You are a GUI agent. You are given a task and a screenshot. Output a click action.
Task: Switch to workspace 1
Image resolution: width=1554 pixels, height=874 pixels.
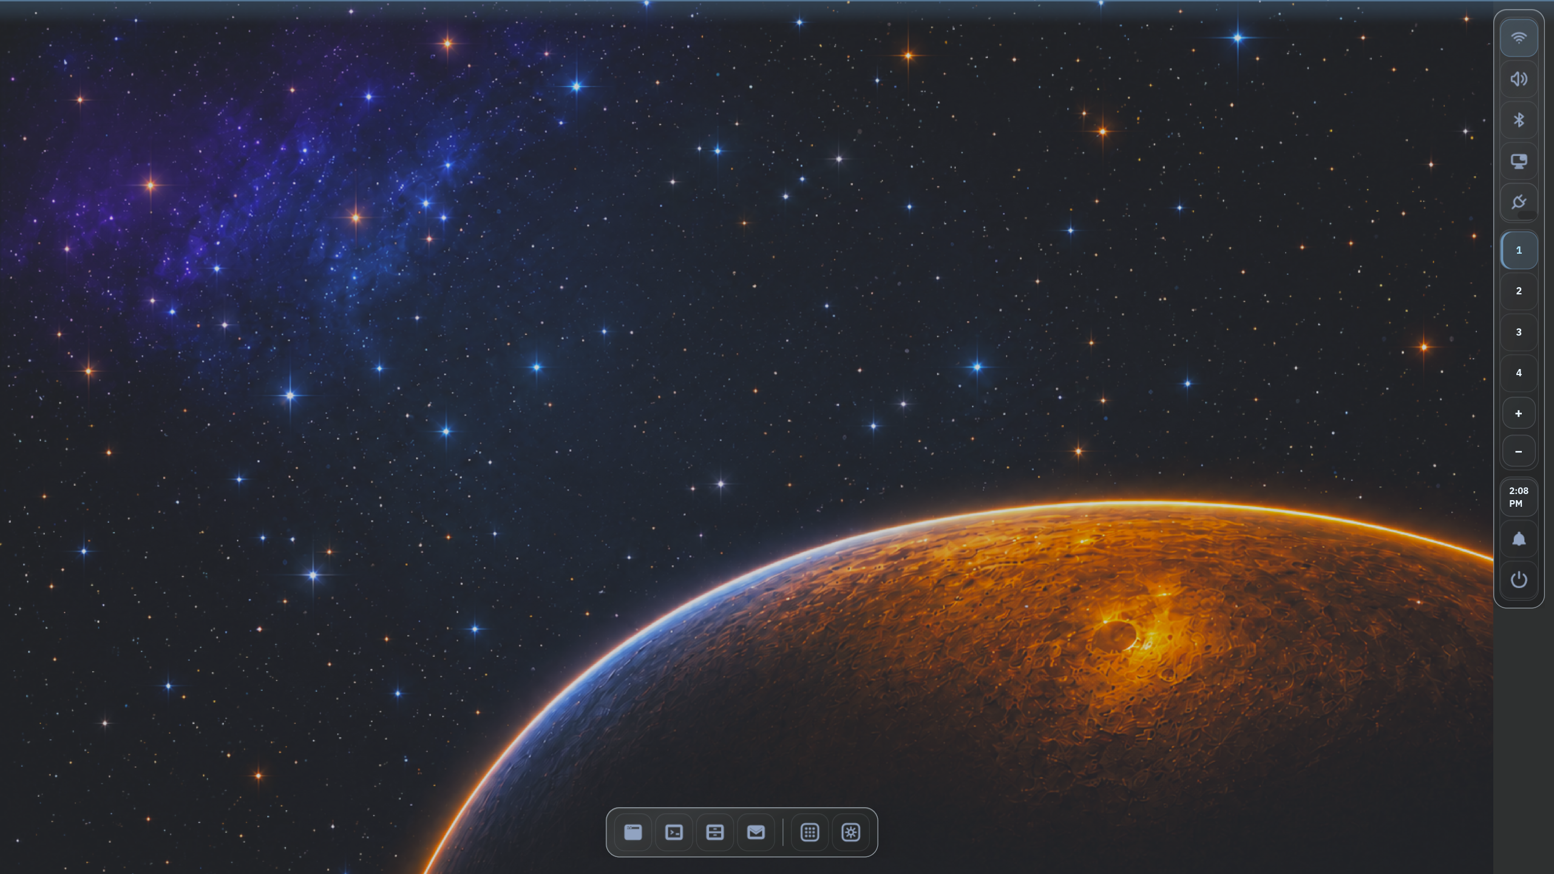[x=1518, y=250]
